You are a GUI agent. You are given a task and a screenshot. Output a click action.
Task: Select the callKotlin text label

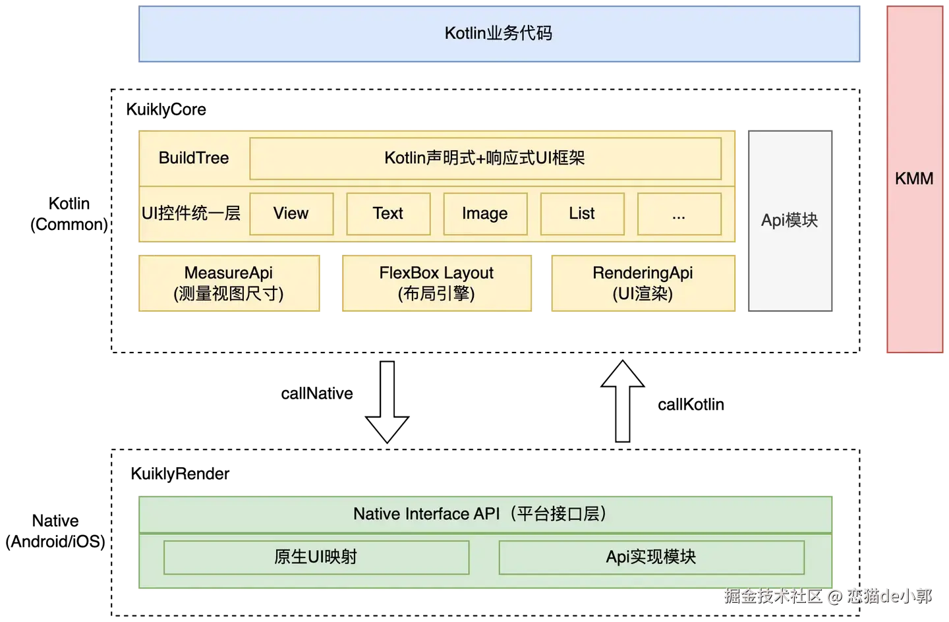[x=691, y=405]
